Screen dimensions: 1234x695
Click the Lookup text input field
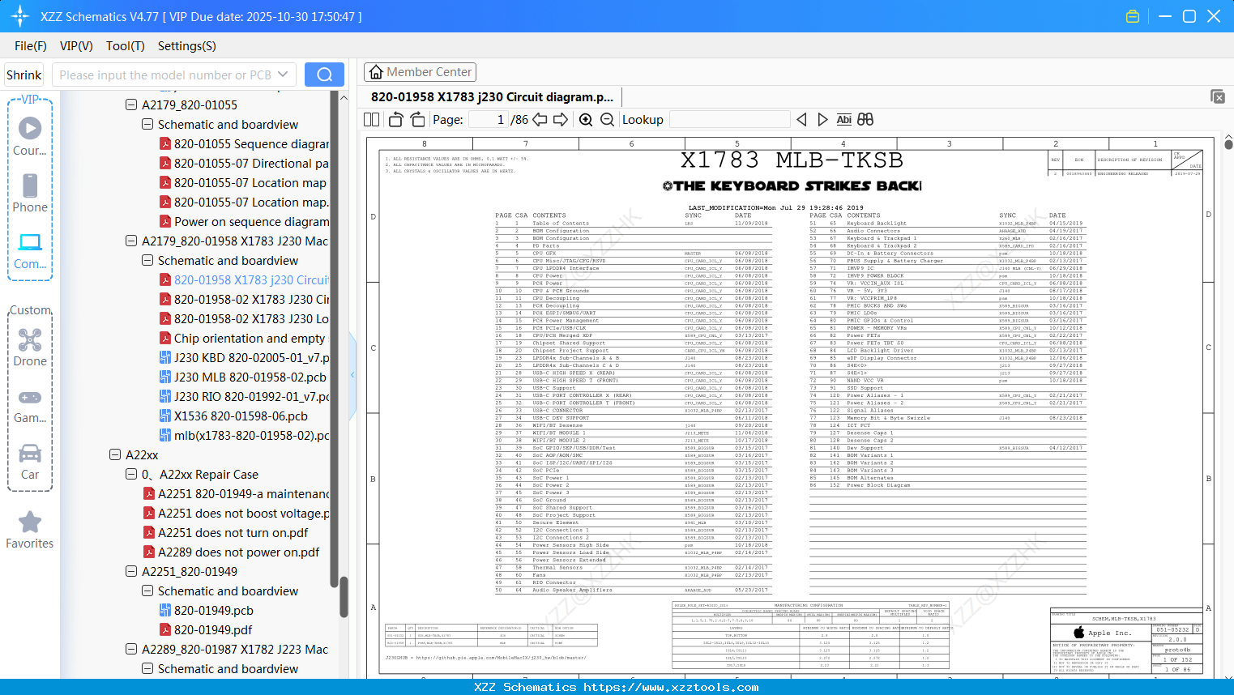(x=729, y=120)
